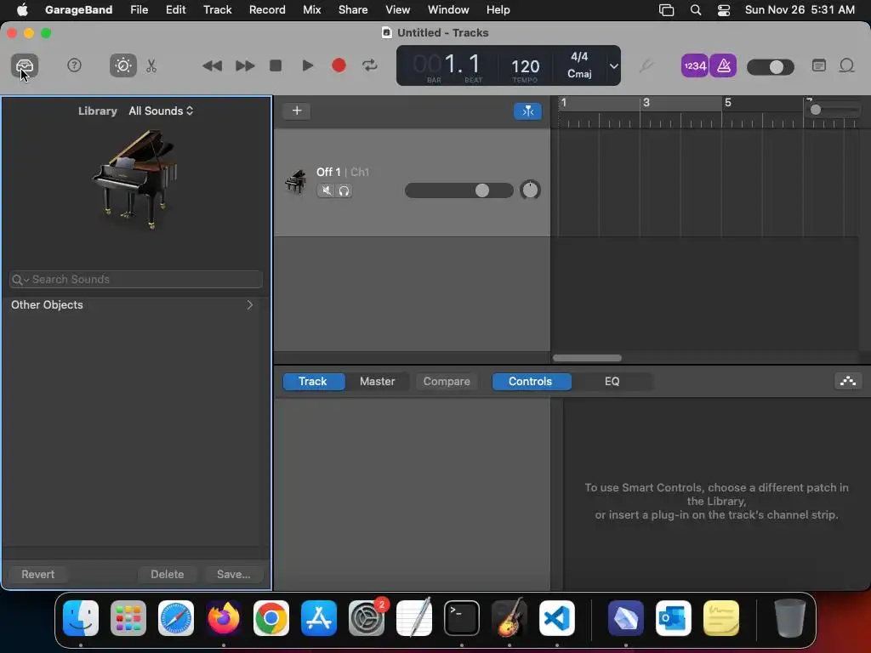Screen dimensions: 871x653
Task: Open the Editors scissors button
Action: (x=151, y=66)
